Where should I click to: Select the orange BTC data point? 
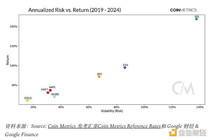(99, 76)
